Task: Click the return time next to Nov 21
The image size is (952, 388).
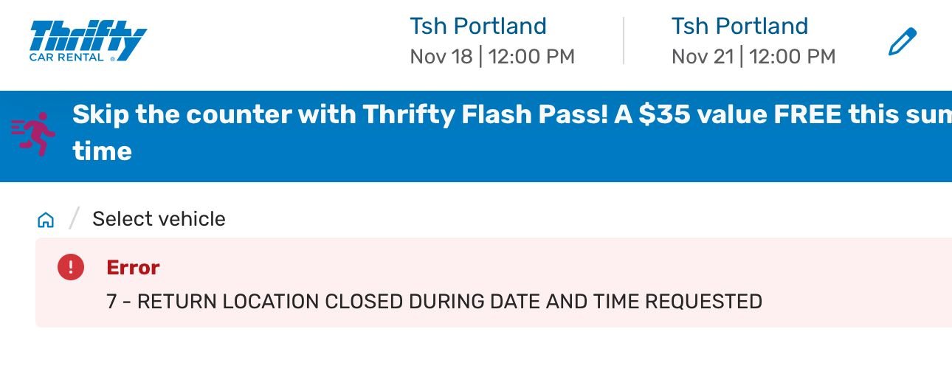Action: click(x=793, y=57)
